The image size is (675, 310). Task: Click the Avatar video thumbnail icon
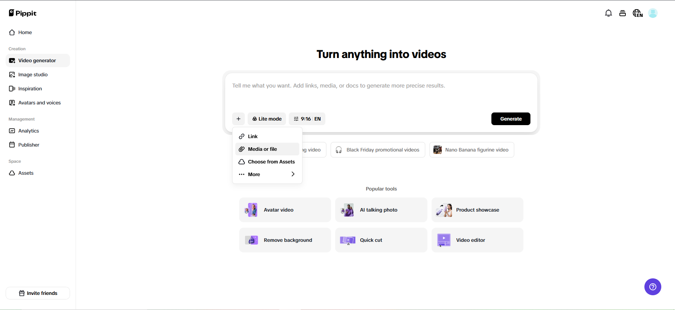(251, 210)
